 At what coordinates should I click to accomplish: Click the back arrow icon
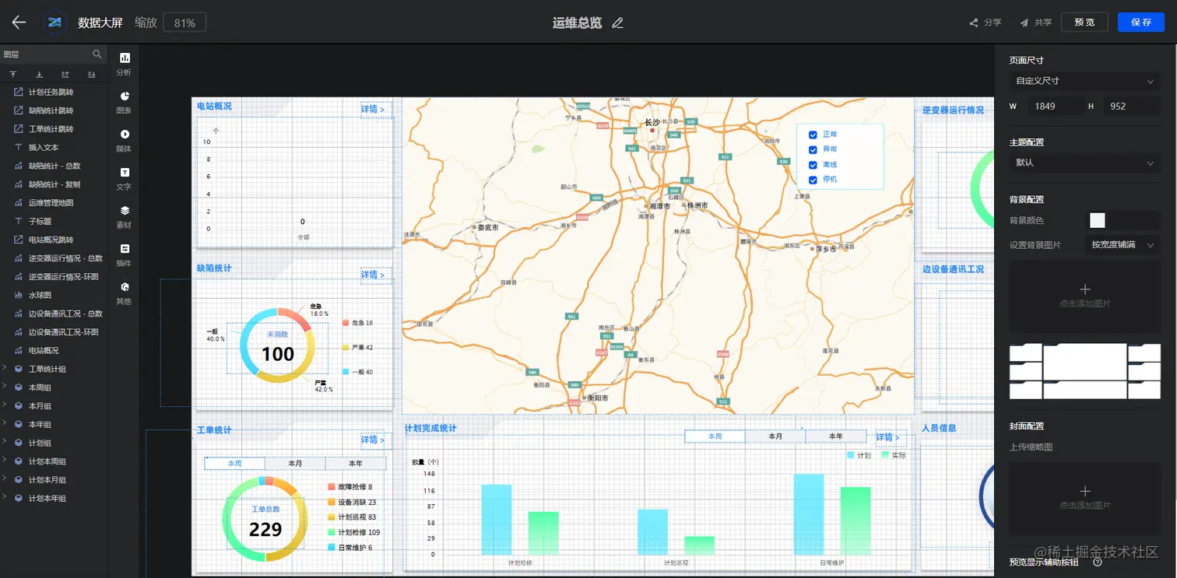[x=19, y=23]
